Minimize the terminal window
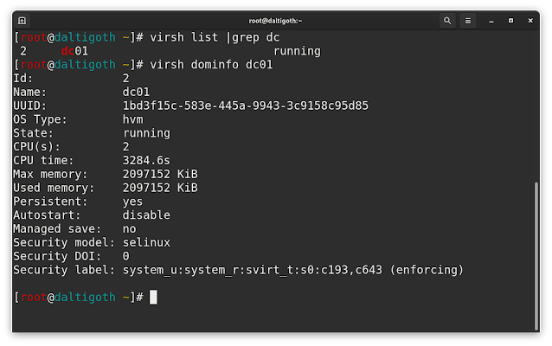 coord(492,20)
